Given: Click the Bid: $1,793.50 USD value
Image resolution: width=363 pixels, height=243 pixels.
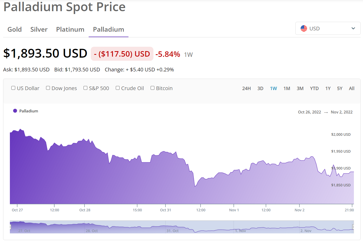Looking at the screenshot, I should coord(77,70).
